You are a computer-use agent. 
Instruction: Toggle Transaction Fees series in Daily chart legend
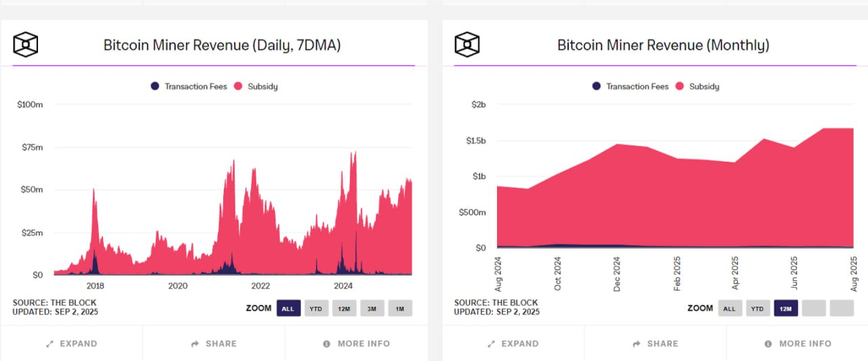[189, 86]
